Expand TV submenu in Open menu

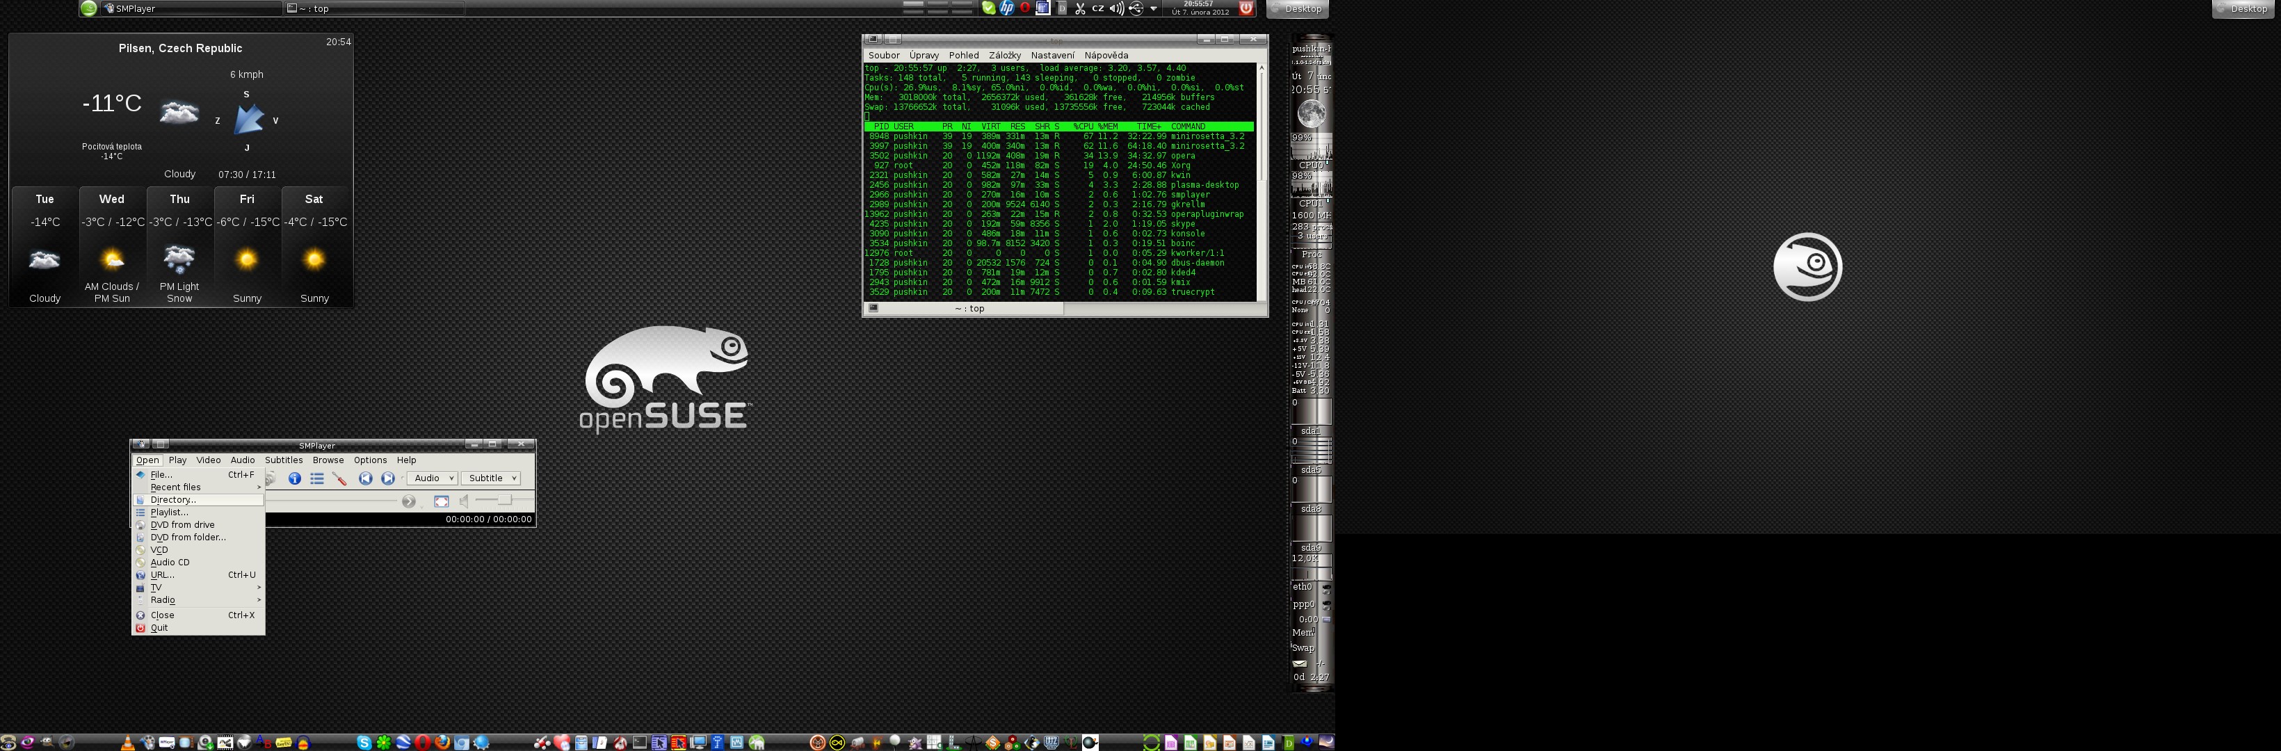(198, 587)
